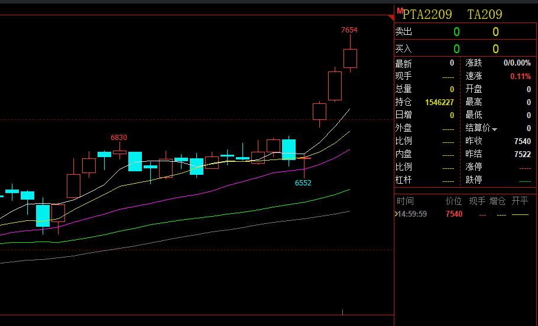Select the PTA2209 contract title
538x326 pixels.
(x=427, y=15)
